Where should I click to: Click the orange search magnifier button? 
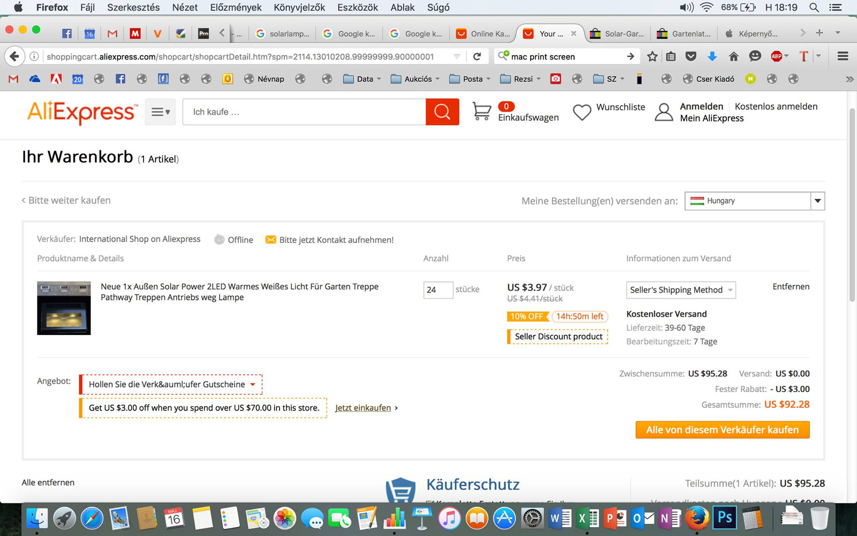(442, 112)
